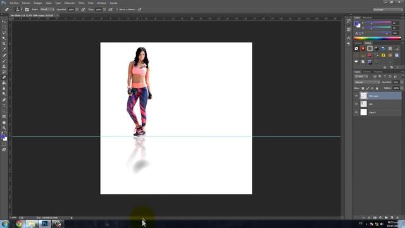The width and height of the screenshot is (405, 228).
Task: Click the color spectrum ramp
Action: click(378, 38)
